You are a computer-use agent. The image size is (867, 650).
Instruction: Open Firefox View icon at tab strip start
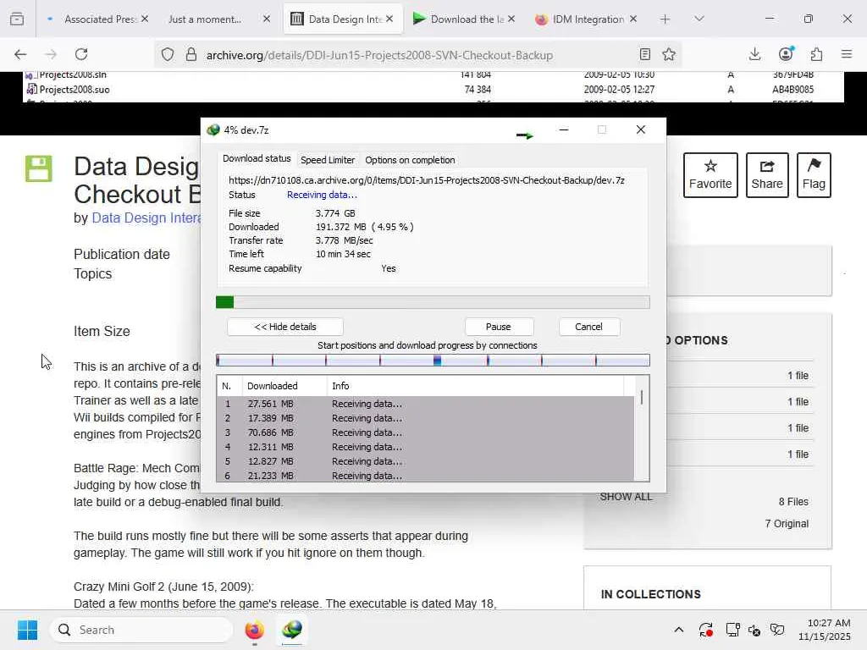[x=17, y=19]
